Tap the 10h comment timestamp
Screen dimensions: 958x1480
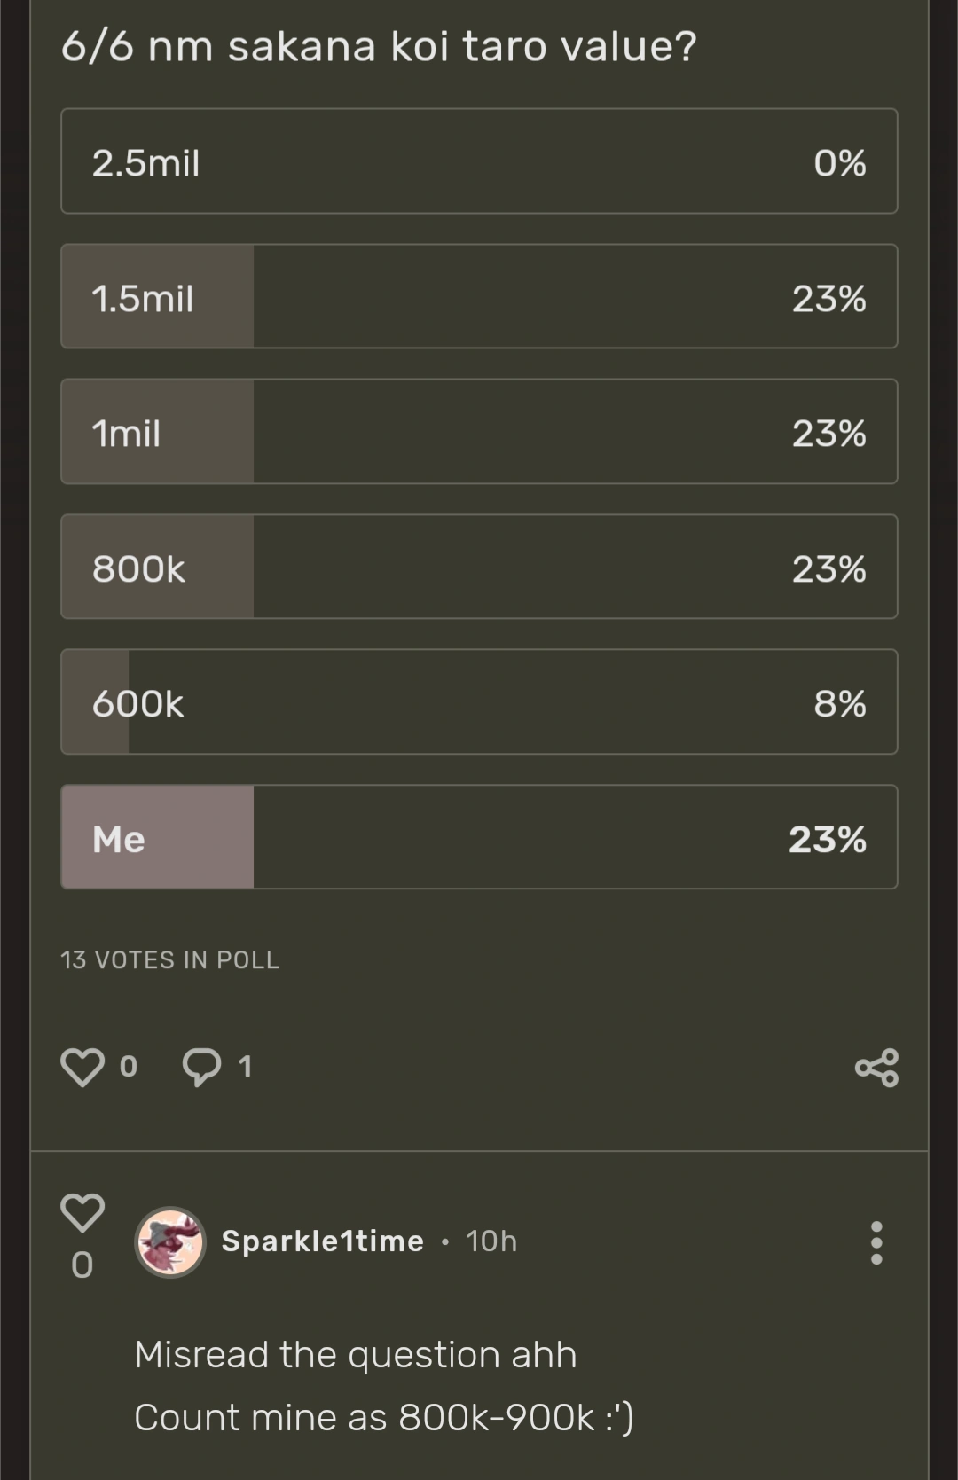click(x=491, y=1241)
